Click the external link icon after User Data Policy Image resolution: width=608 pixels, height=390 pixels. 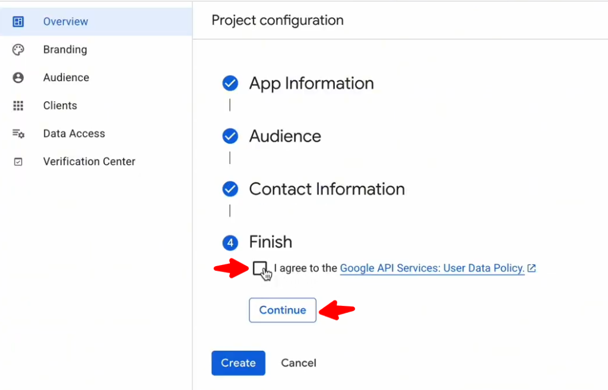pos(531,268)
